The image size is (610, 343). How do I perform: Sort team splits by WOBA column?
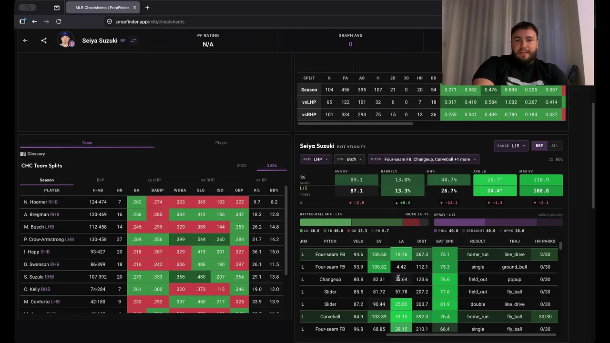[x=180, y=191]
